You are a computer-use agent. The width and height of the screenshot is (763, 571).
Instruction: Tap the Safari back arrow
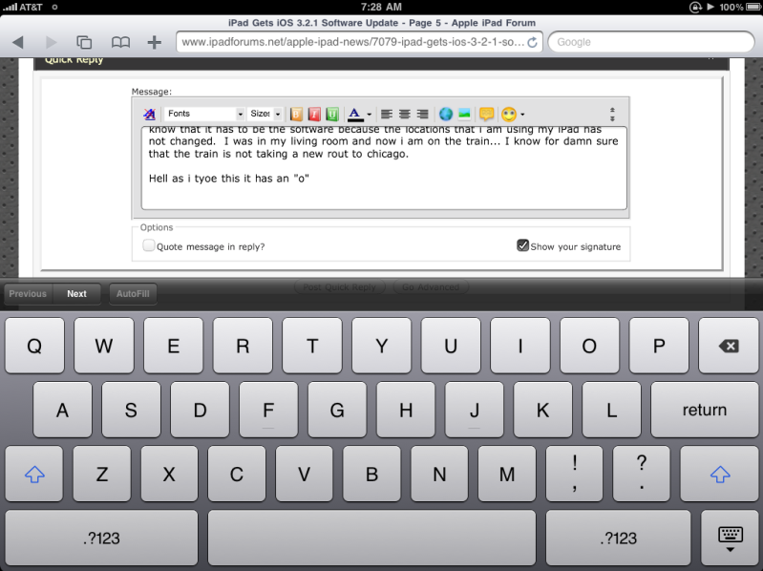coord(18,42)
